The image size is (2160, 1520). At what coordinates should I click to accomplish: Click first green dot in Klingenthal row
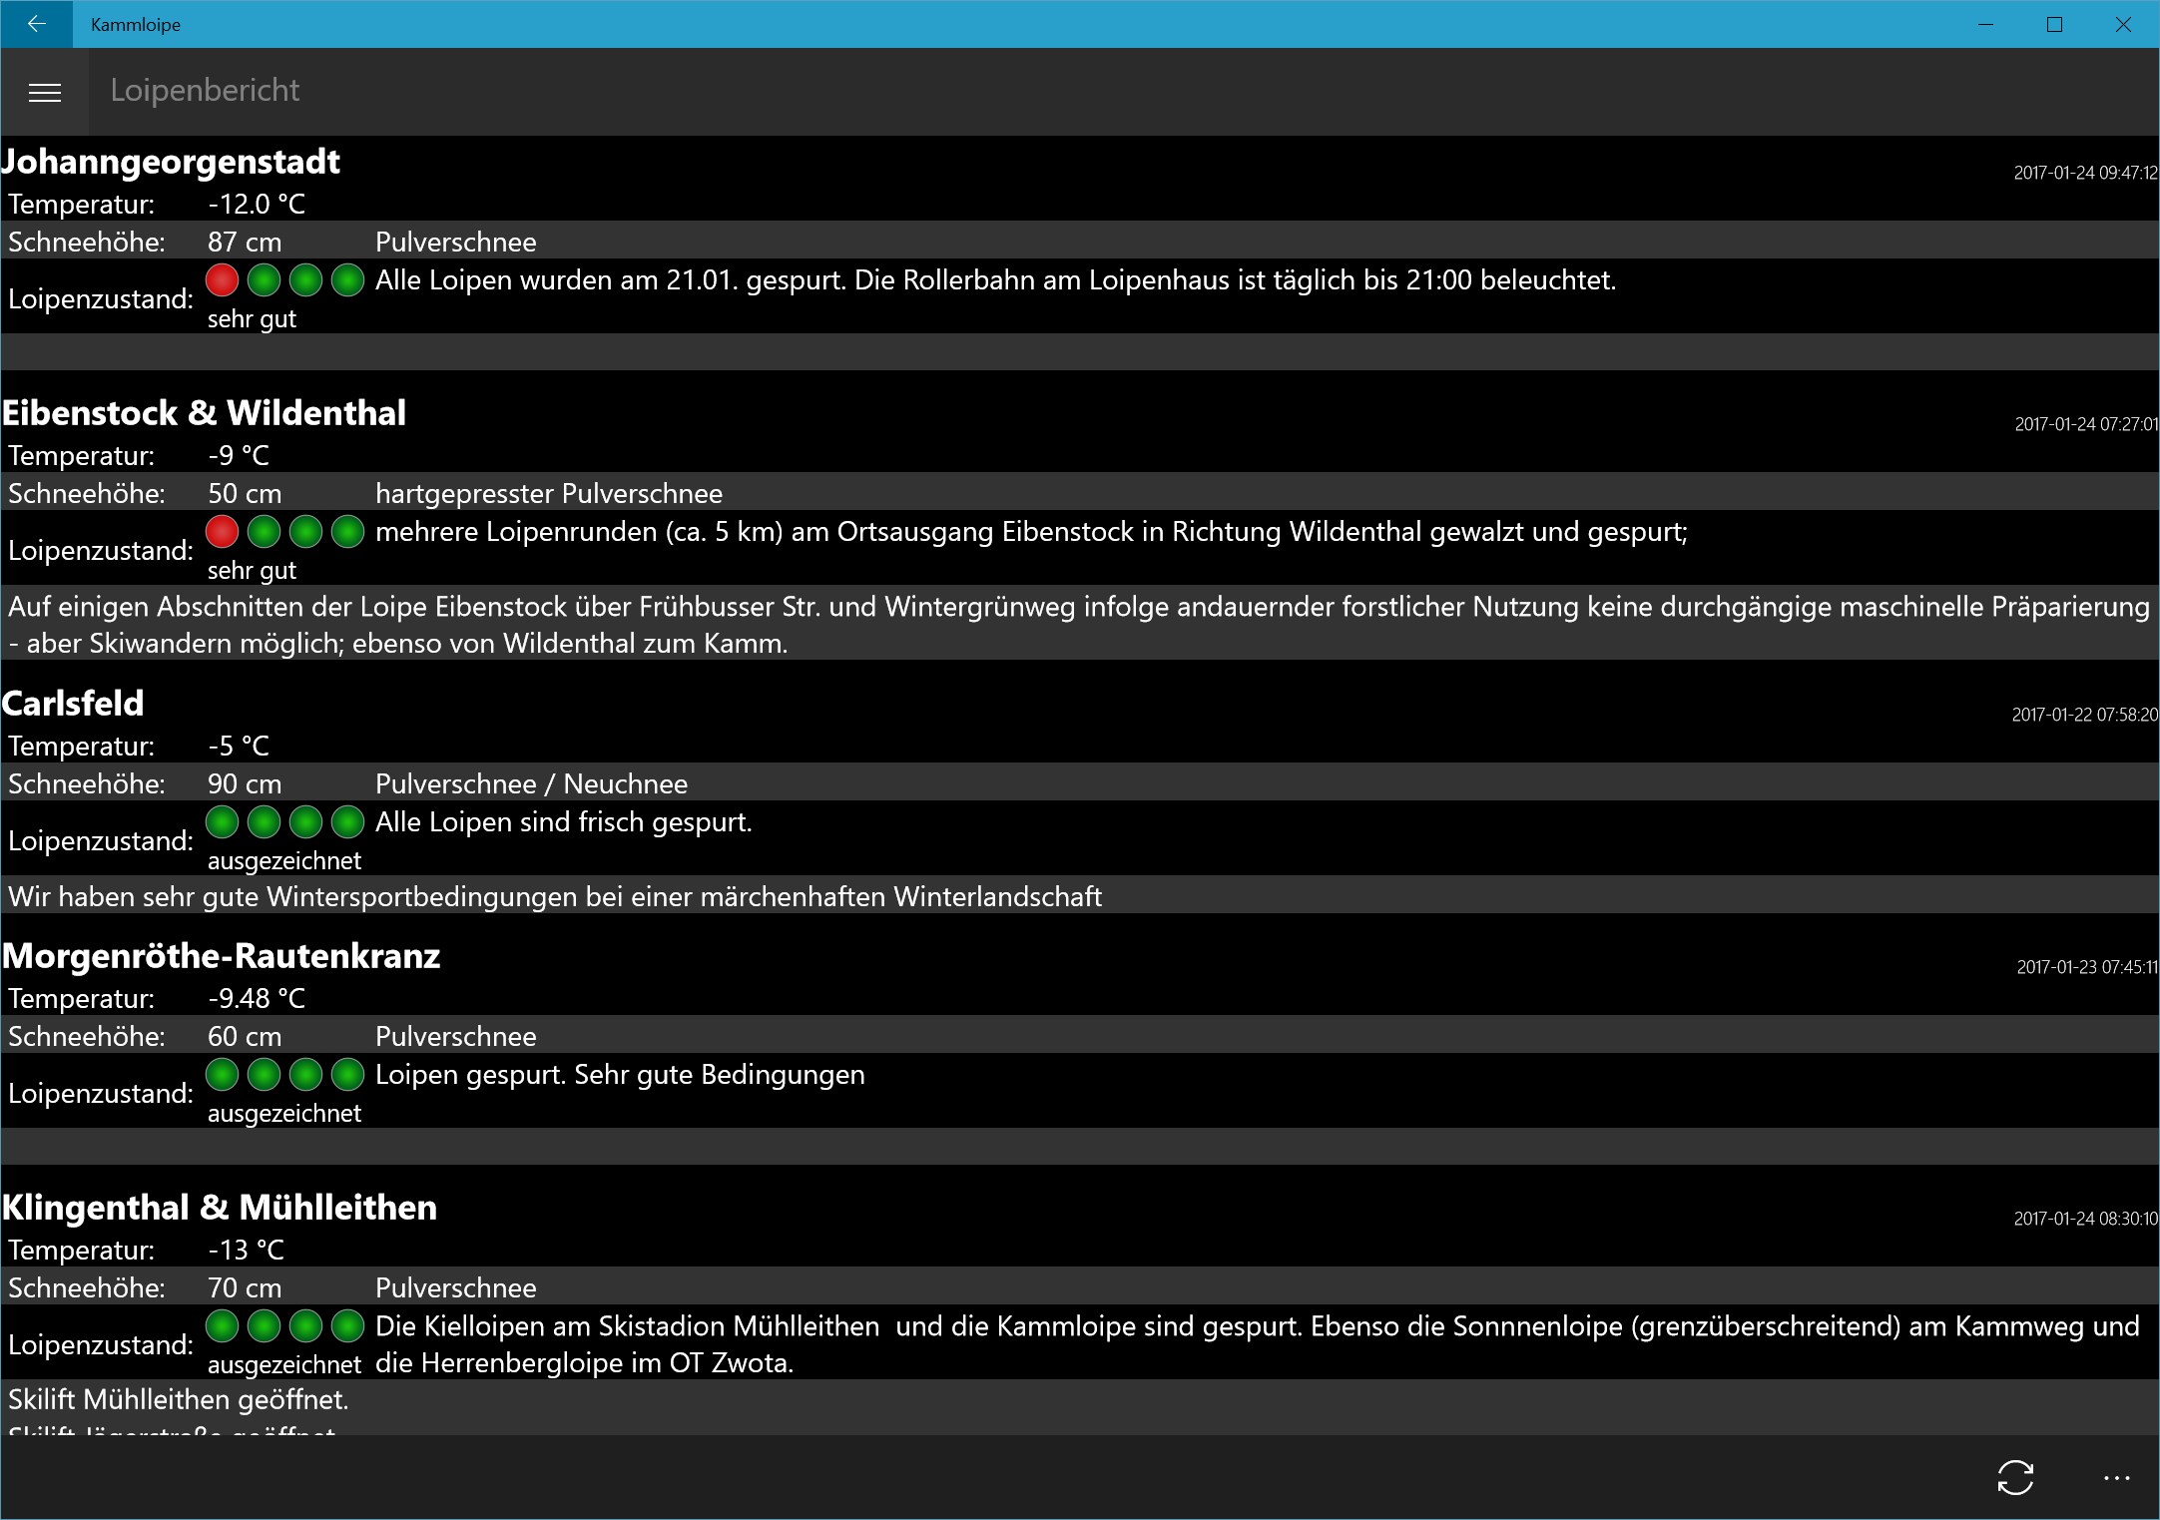pos(222,1326)
